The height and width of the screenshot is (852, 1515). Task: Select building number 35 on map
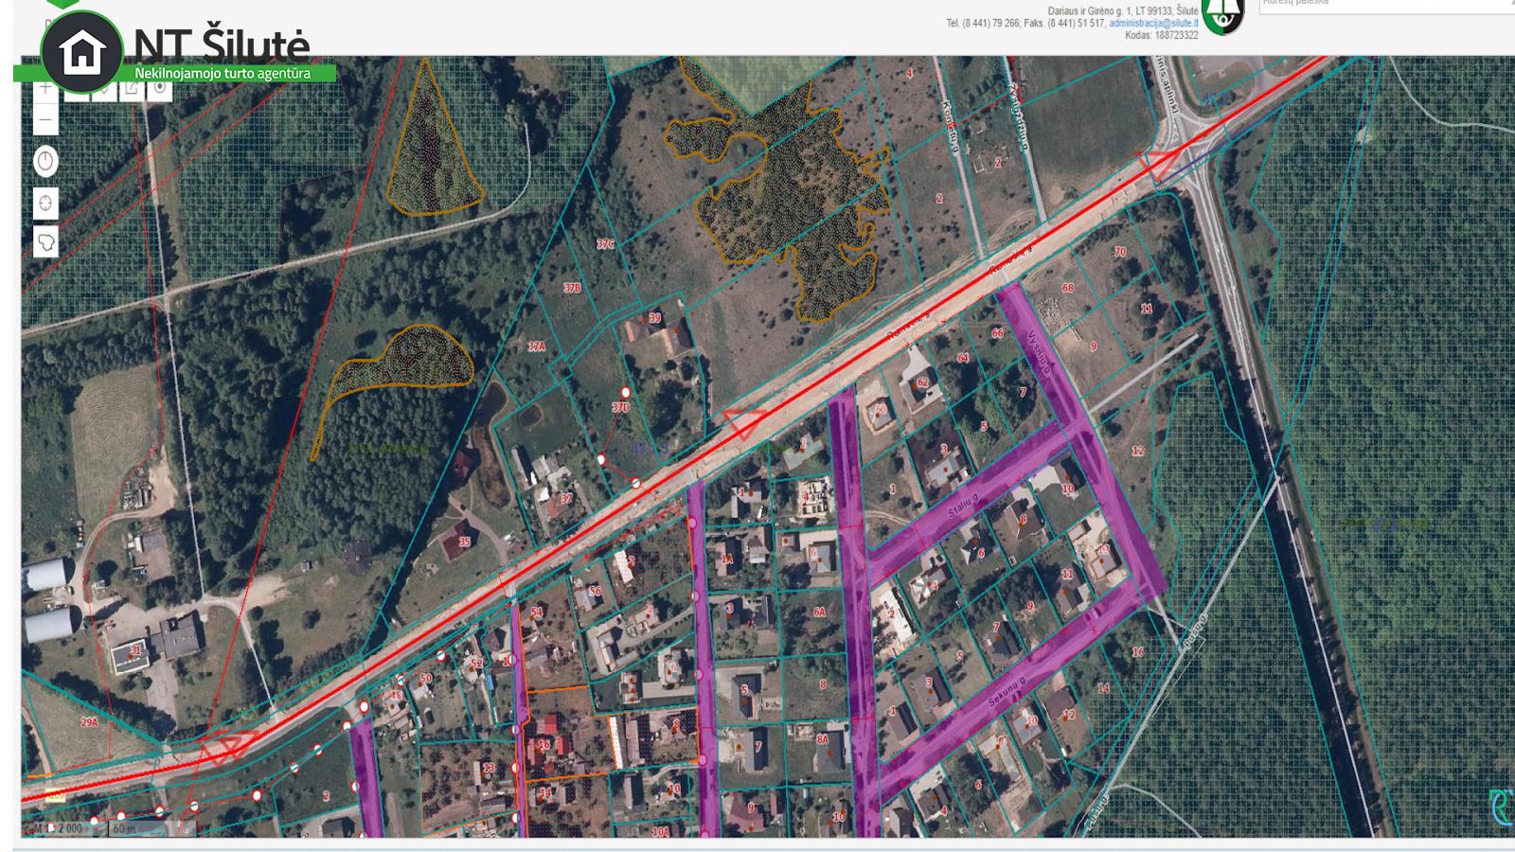465,542
